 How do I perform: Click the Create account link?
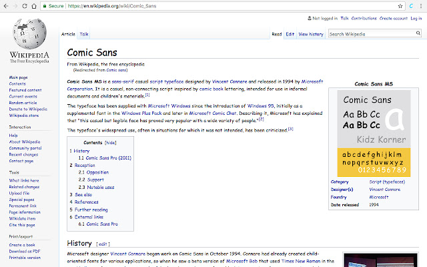394,18
